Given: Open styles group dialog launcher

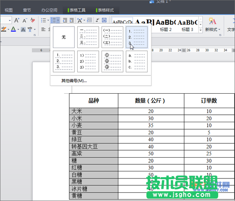Looking at the screenshot, I should [220, 35].
